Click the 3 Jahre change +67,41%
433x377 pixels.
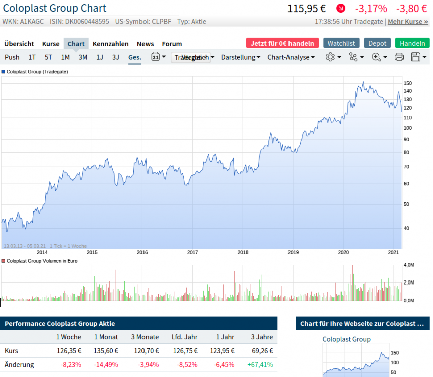click(260, 365)
